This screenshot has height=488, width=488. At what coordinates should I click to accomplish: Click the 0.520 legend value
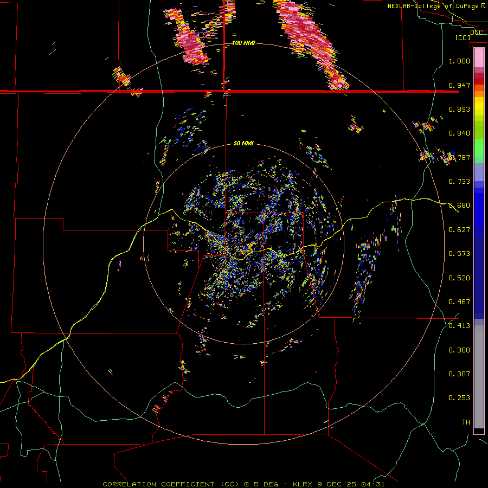[x=459, y=278]
